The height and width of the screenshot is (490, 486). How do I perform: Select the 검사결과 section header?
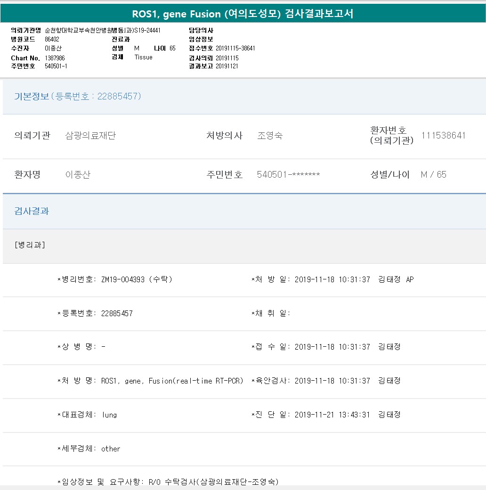(32, 211)
